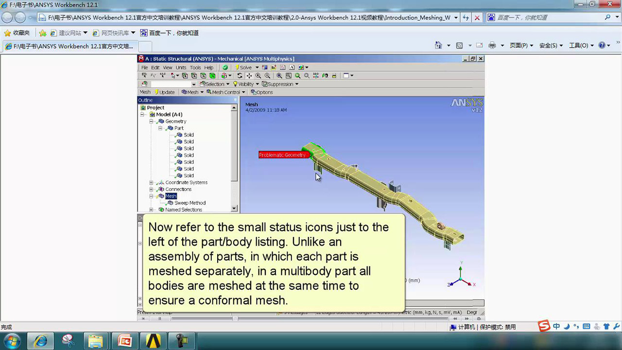Open the File menu in Mechanical
622x350 pixels.
pos(145,68)
